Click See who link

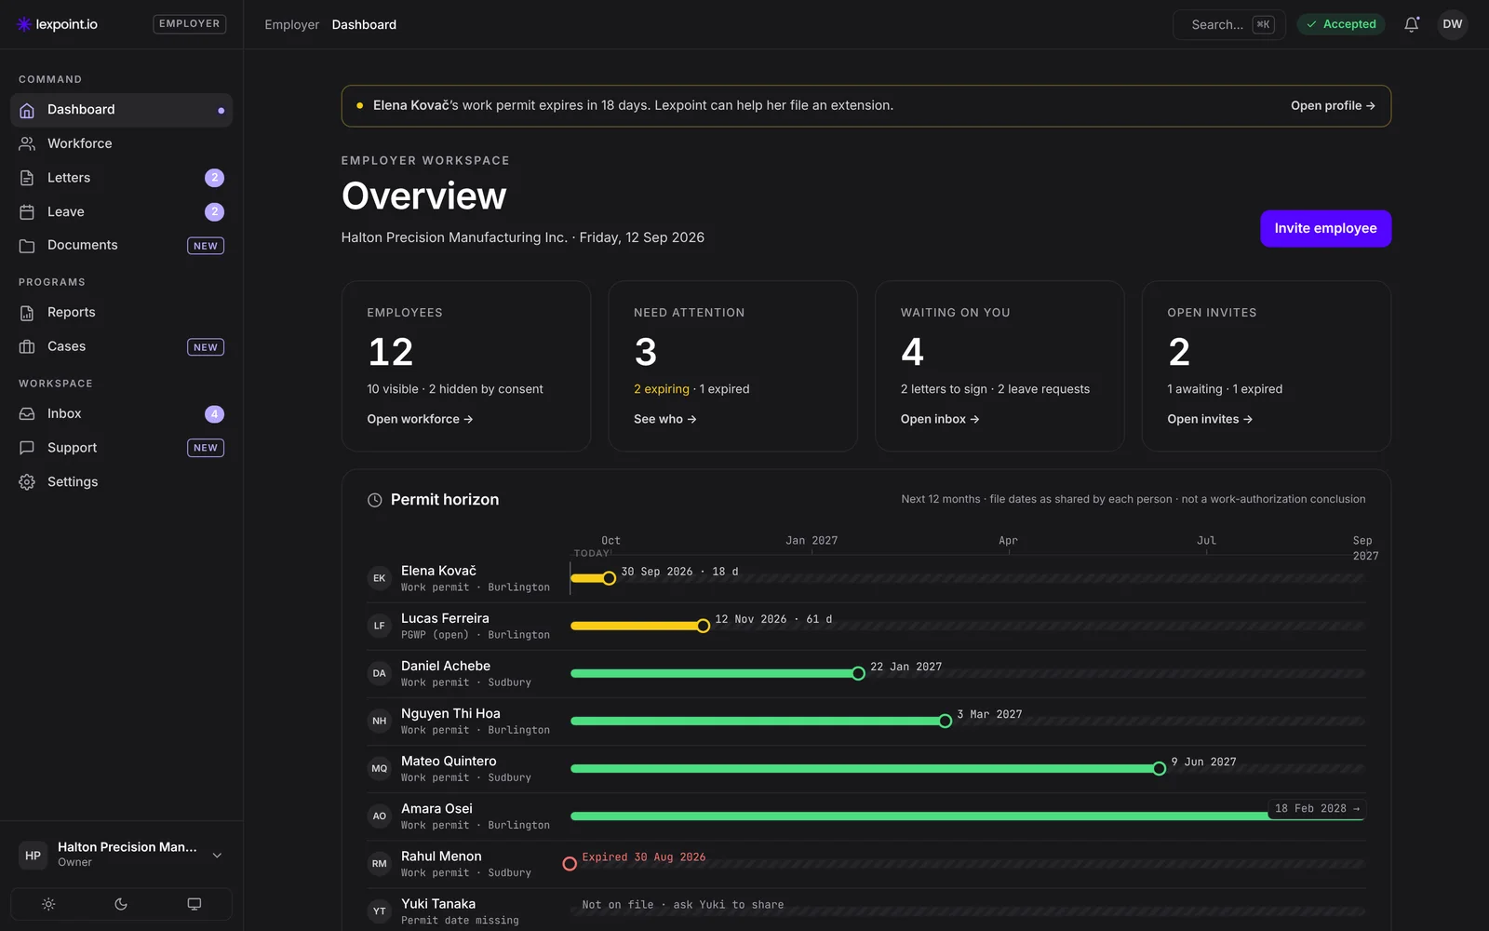tap(664, 419)
